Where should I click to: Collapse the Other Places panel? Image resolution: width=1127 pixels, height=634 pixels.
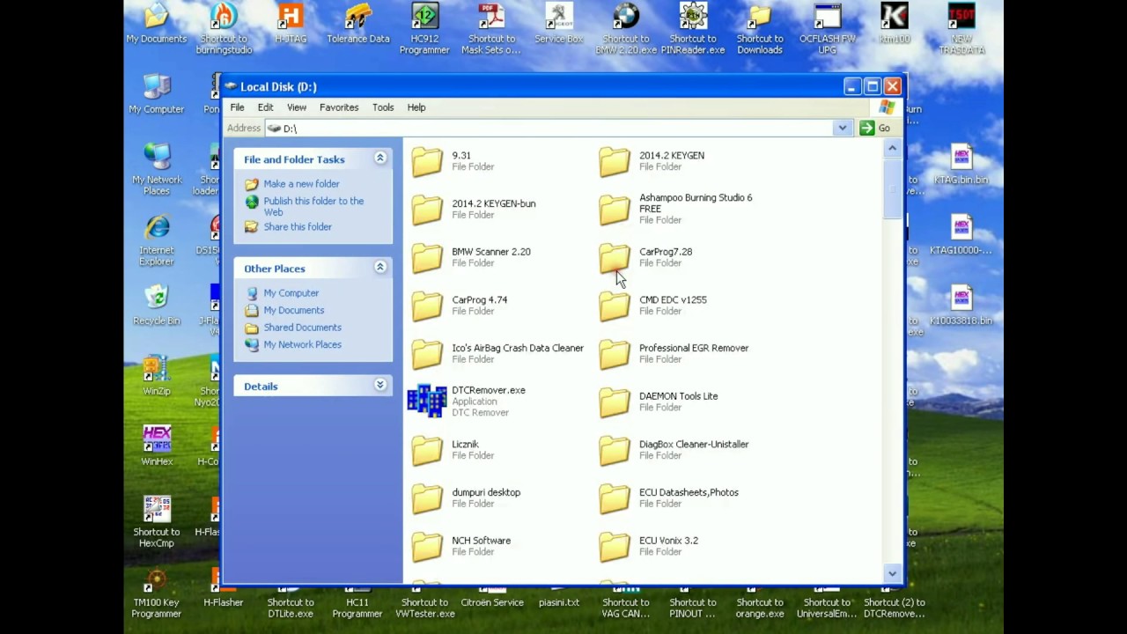point(380,268)
